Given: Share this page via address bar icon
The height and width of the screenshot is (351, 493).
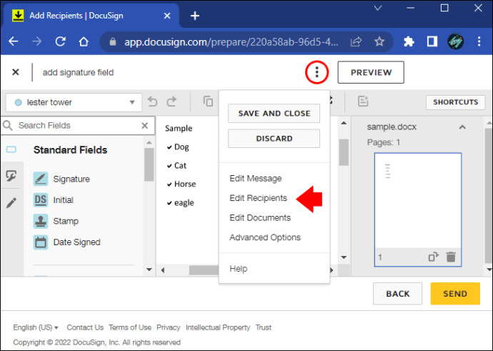Looking at the screenshot, I should [x=356, y=41].
